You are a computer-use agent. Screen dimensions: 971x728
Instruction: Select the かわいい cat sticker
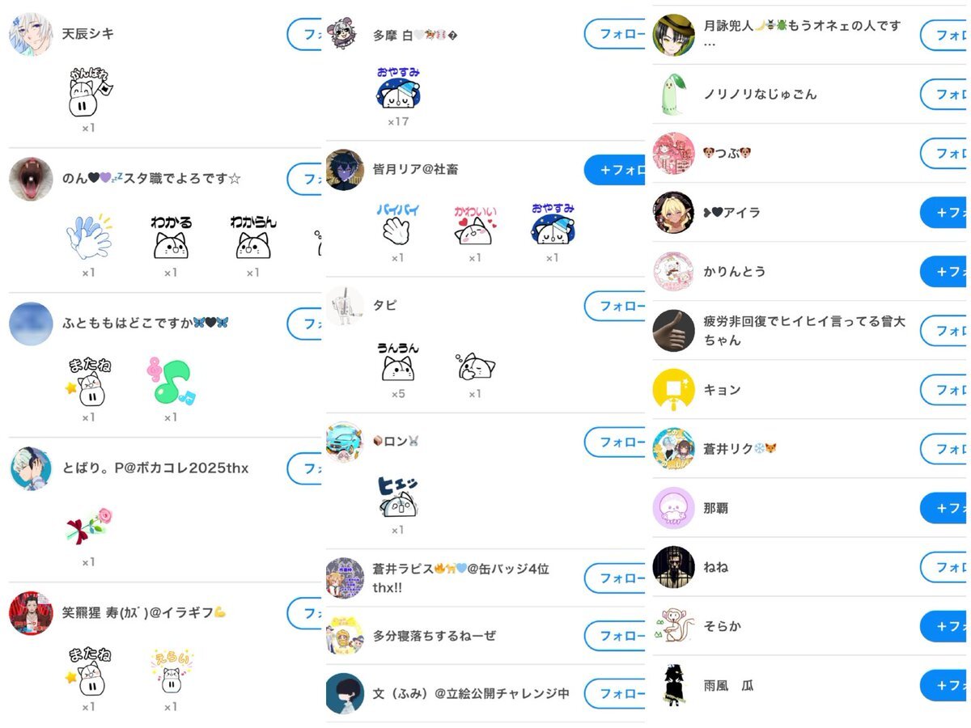tap(475, 224)
